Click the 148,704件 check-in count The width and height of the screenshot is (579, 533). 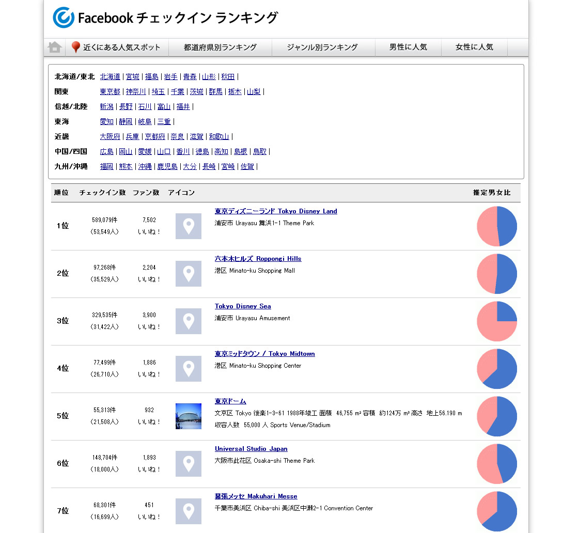point(104,458)
